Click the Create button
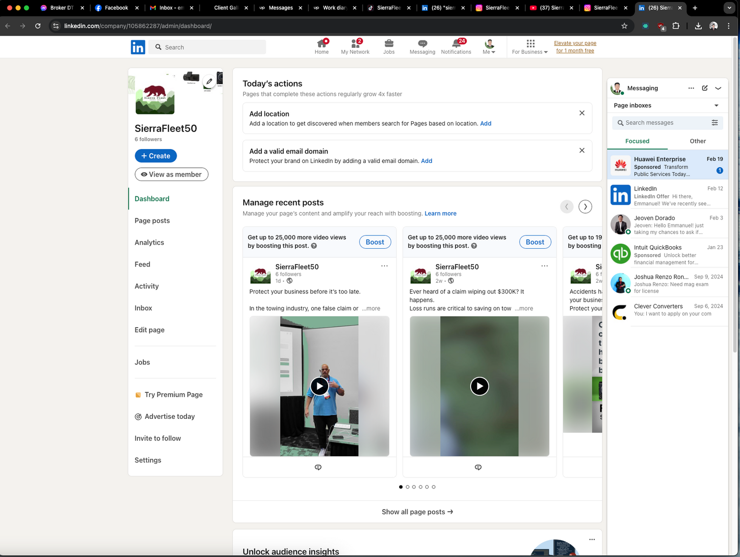 click(156, 156)
